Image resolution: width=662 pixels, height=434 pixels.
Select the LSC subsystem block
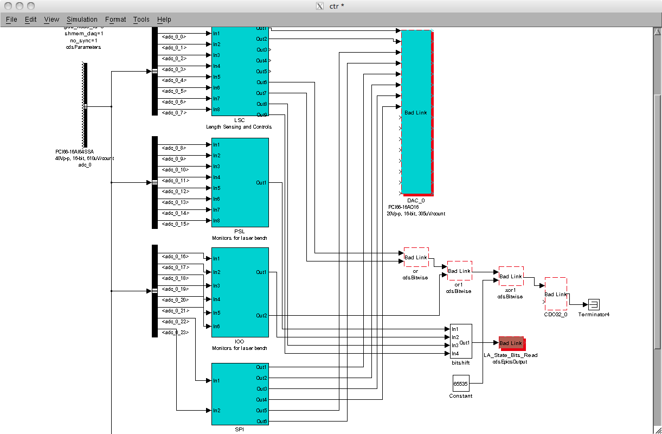tap(240, 71)
